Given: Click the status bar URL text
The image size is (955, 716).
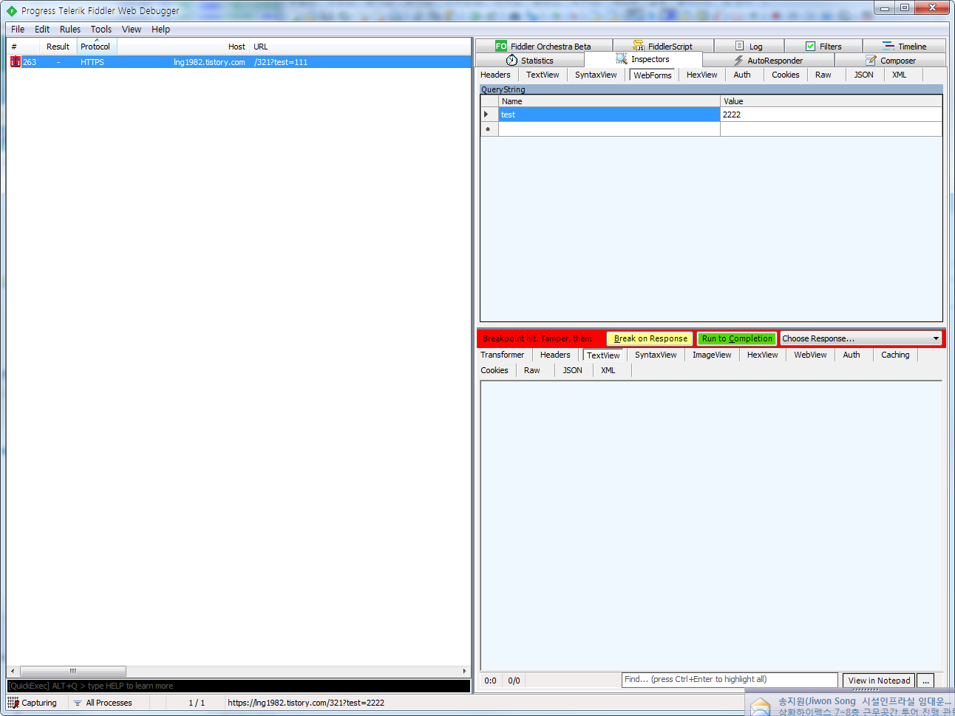Looking at the screenshot, I should 306,703.
